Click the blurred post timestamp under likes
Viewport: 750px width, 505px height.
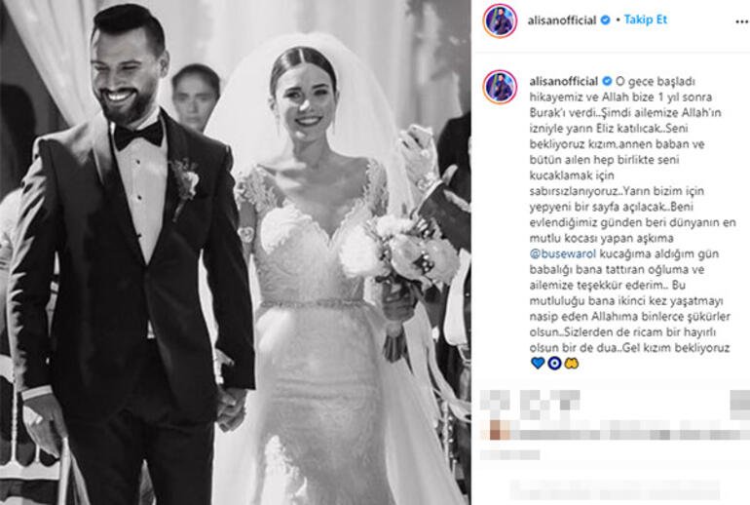click(509, 454)
